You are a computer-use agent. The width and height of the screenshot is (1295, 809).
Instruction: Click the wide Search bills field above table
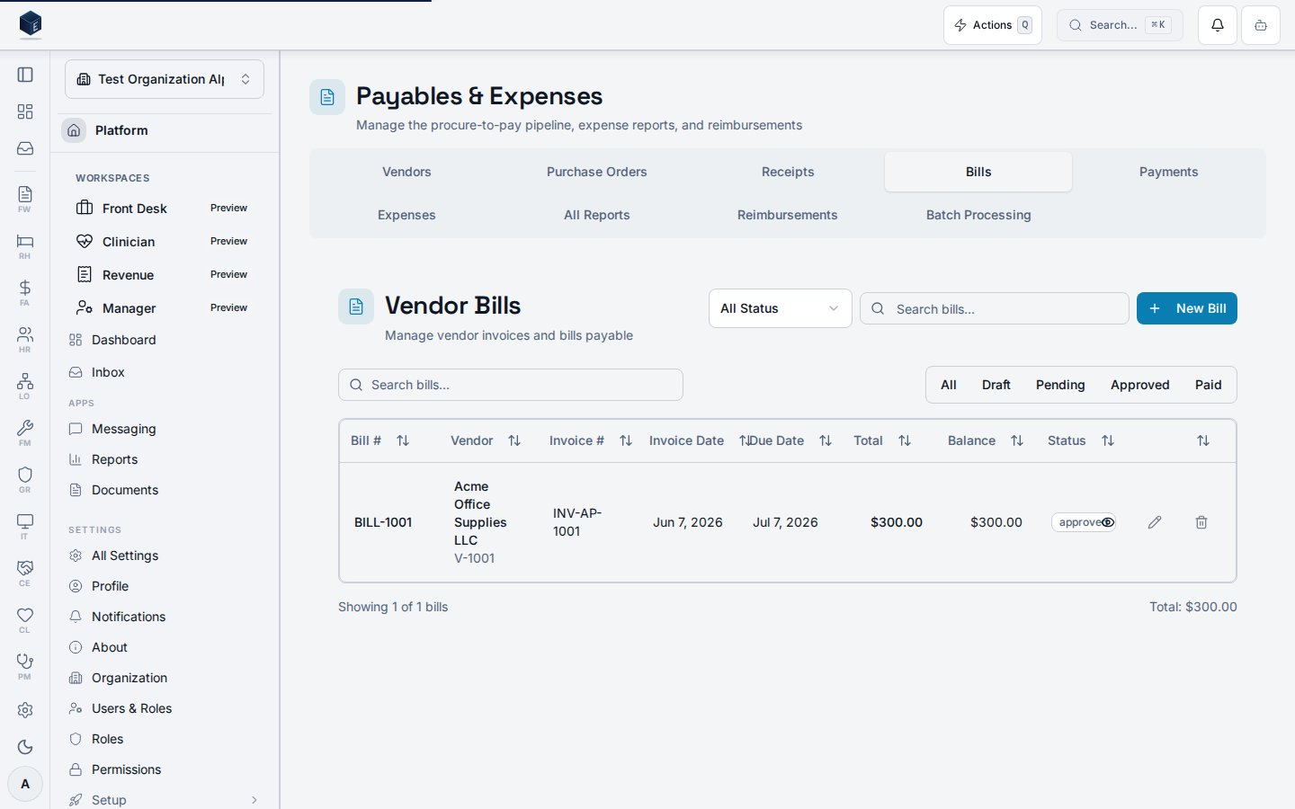(511, 385)
